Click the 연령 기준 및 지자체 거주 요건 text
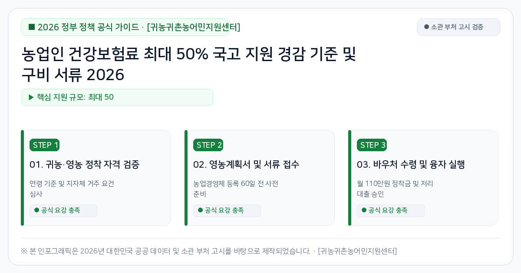 coord(72,188)
